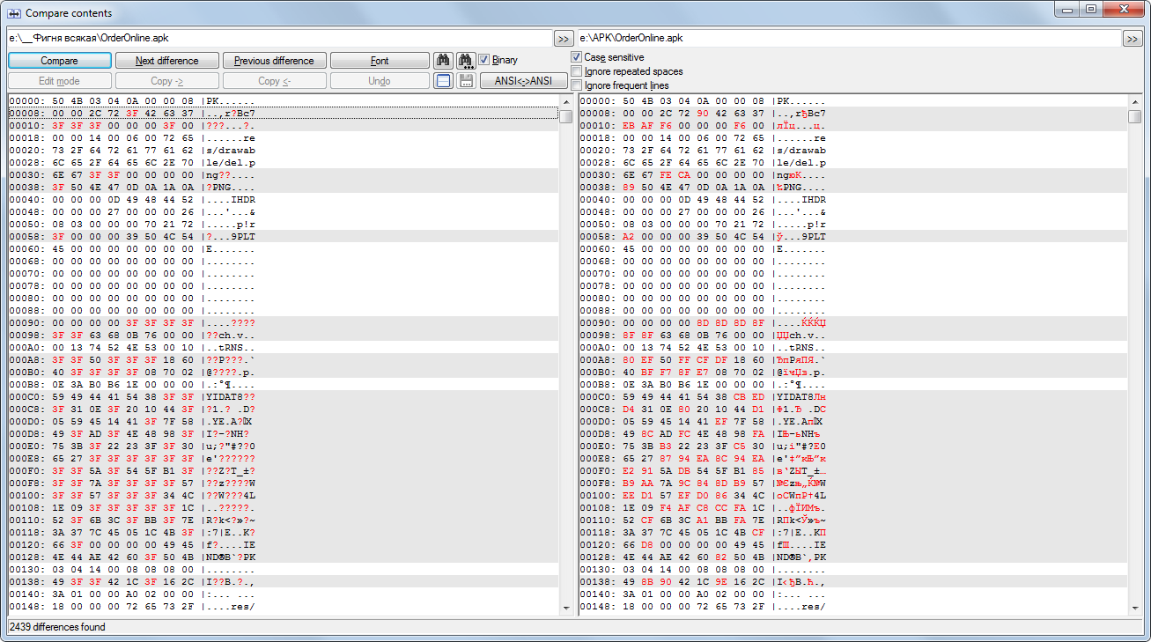1151x642 pixels.
Task: Click the Copy -> button
Action: pos(167,81)
